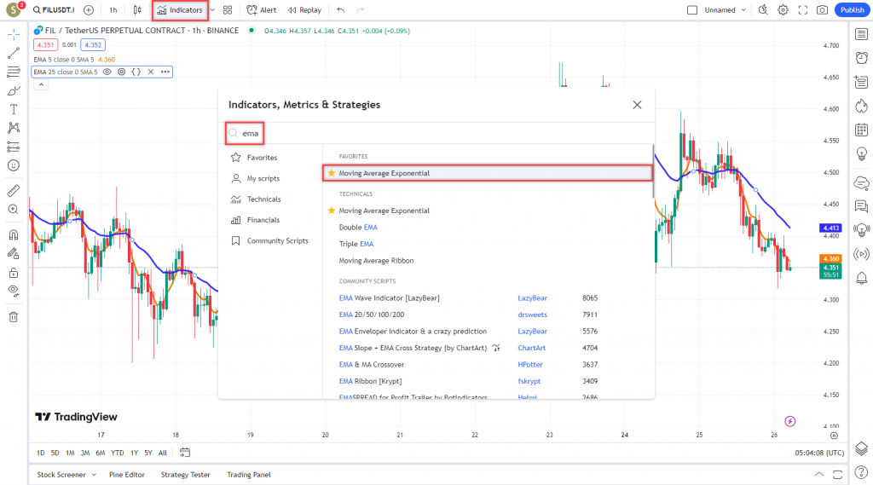Close the Indicators, Metrics & Strategies dialog
This screenshot has width=873, height=485.
(x=637, y=105)
